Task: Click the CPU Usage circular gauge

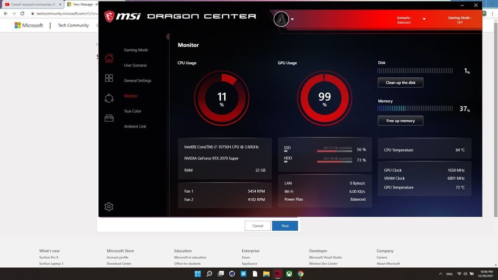Action: 222,98
